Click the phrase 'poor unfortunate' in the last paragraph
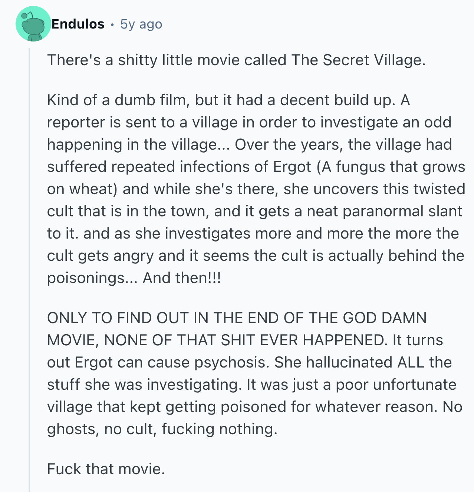The image size is (474, 492). click(396, 385)
